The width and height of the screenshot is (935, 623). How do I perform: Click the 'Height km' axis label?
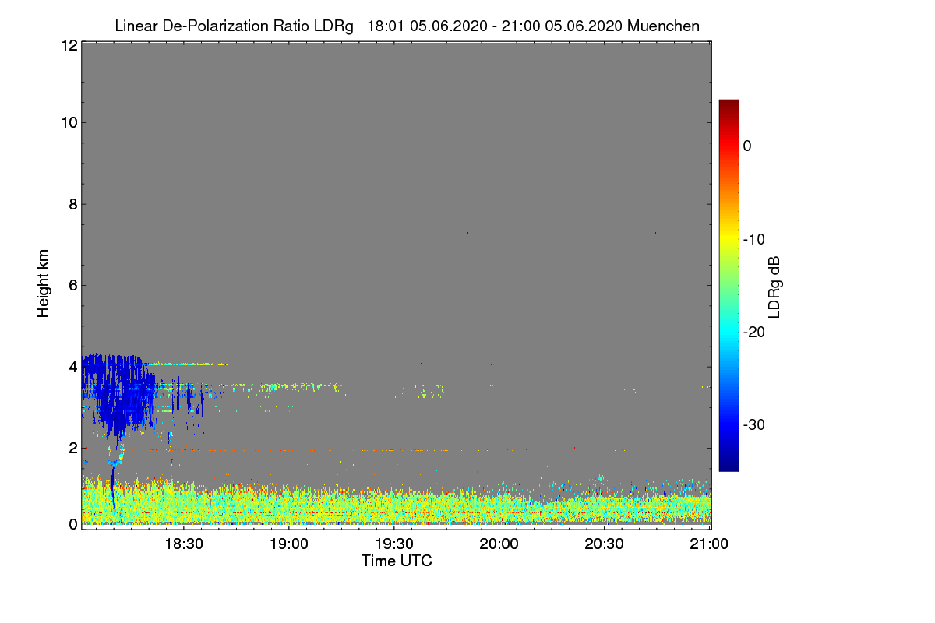[44, 283]
